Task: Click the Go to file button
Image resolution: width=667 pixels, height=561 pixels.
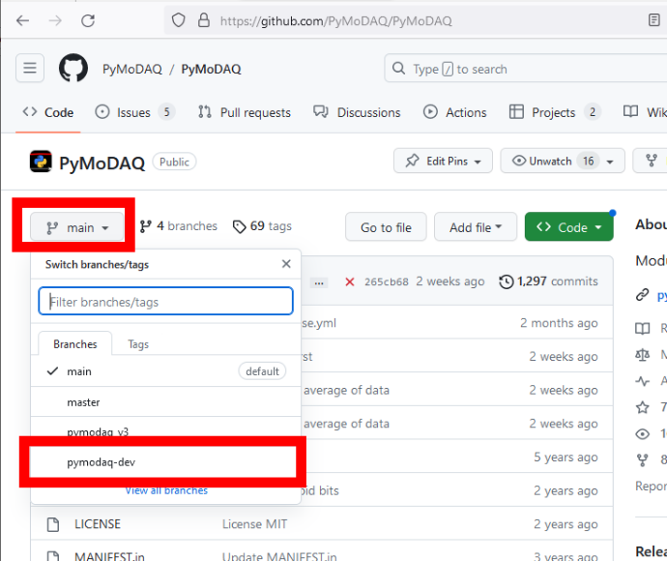Action: click(x=386, y=227)
